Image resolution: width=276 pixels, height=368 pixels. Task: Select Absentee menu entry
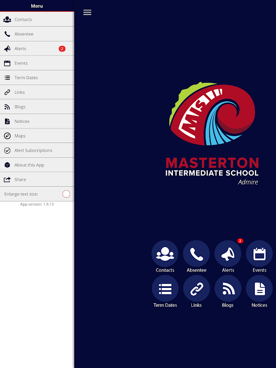tap(37, 34)
